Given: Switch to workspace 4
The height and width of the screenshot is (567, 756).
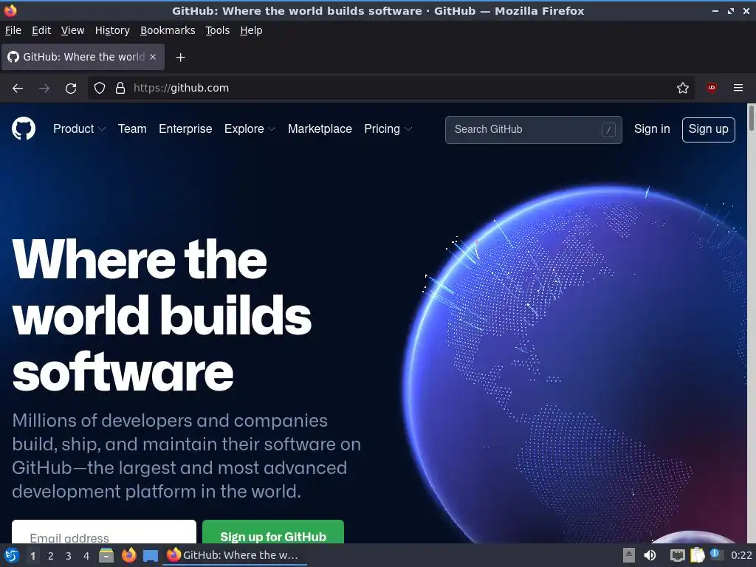Looking at the screenshot, I should coord(86,556).
